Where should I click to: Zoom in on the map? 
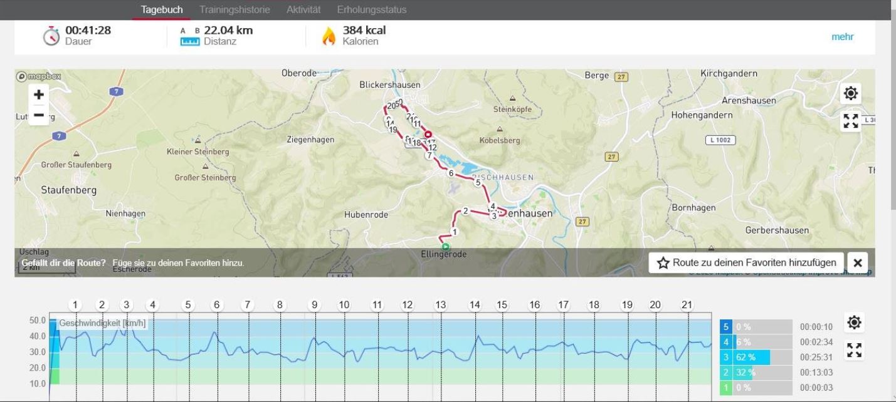point(39,95)
